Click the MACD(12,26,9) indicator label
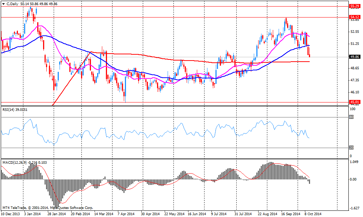 click(x=24, y=163)
